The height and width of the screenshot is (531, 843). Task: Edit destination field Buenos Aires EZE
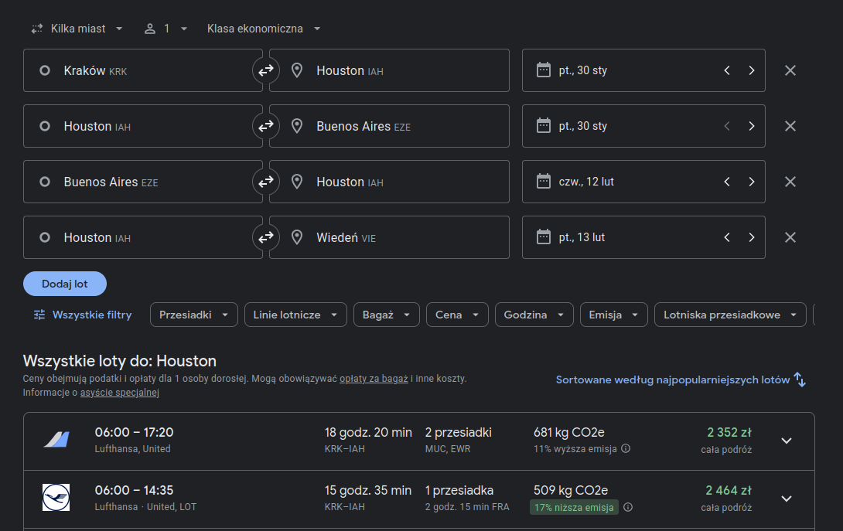click(x=389, y=126)
